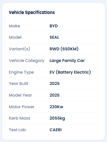Select the Motor Power label
This screenshot has height=142, width=107.
click(22, 107)
